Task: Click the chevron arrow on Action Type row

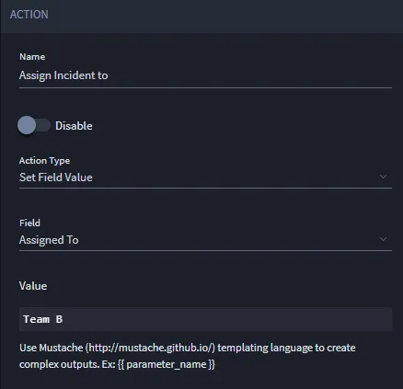Action: [x=383, y=177]
